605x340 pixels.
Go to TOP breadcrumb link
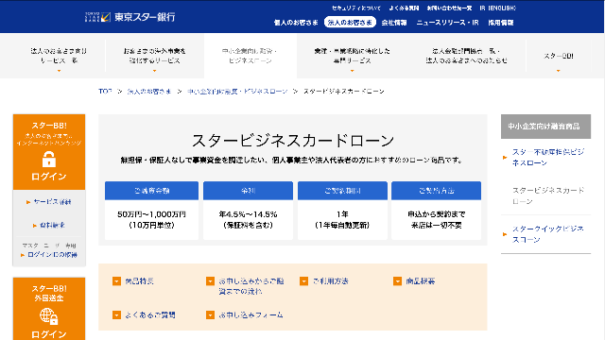point(105,92)
